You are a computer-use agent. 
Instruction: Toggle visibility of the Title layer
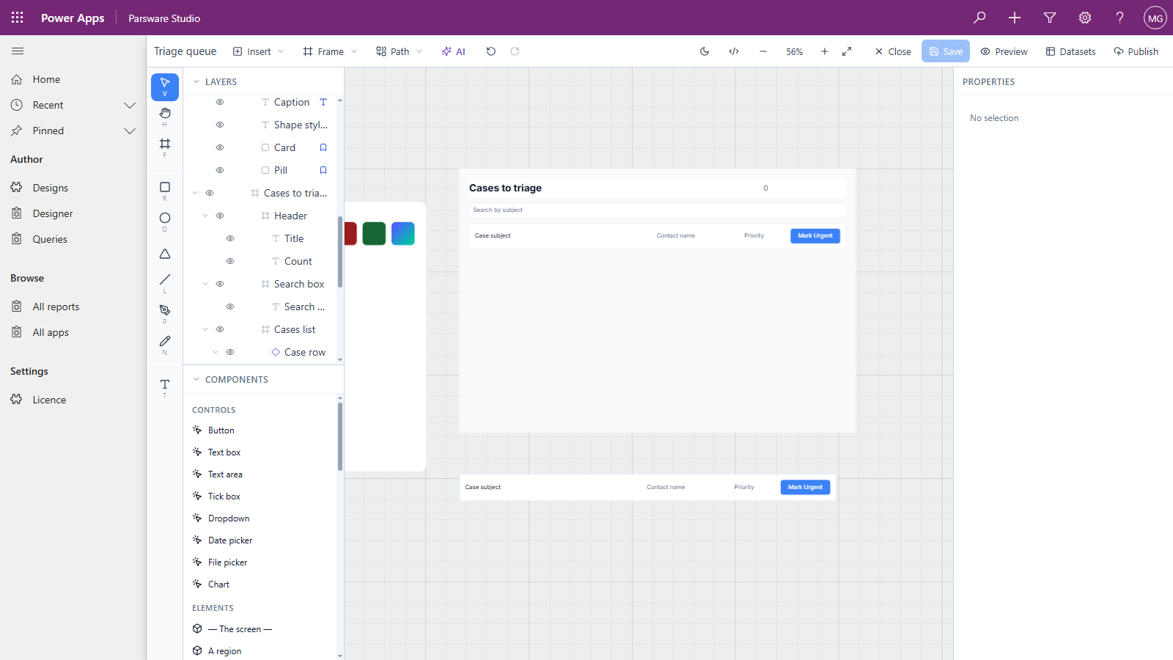(x=230, y=238)
